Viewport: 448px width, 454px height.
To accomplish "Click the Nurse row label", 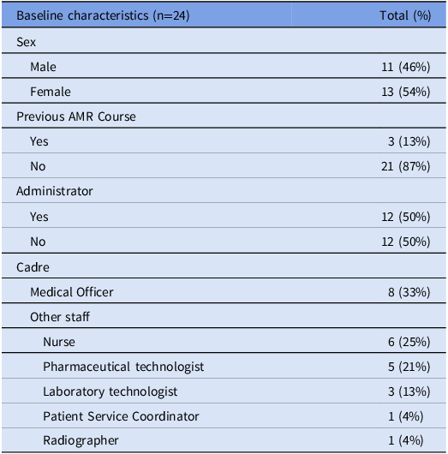I will point(59,342).
